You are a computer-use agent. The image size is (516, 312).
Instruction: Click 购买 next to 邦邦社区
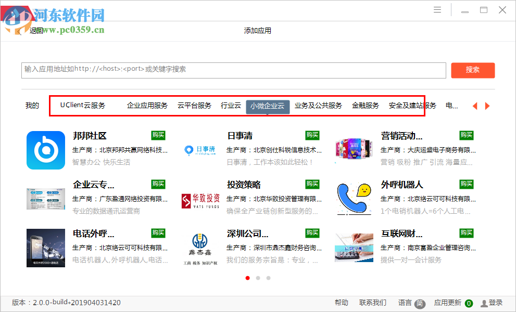tap(158, 135)
